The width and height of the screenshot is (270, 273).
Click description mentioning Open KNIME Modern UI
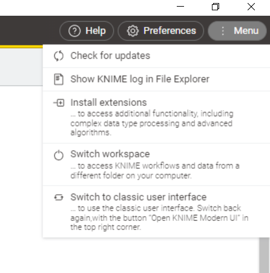point(159,218)
